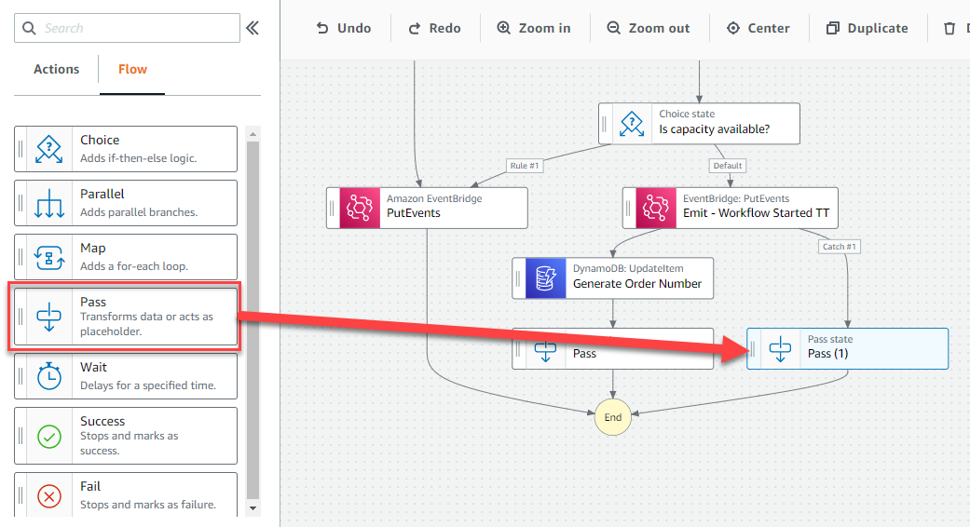The image size is (970, 527).
Task: Click the Undo arrow icon
Action: pos(322,28)
